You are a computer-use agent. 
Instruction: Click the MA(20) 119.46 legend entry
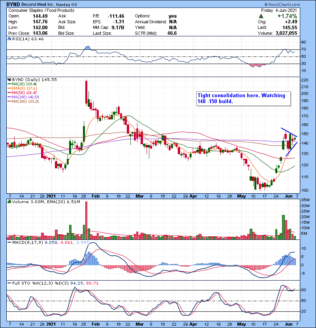(24, 84)
